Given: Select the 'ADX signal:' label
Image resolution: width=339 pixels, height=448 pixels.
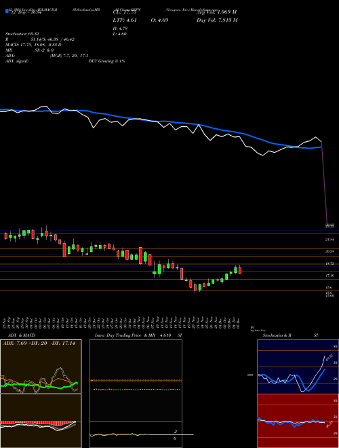Looking at the screenshot, I should pyautogui.click(x=17, y=61).
